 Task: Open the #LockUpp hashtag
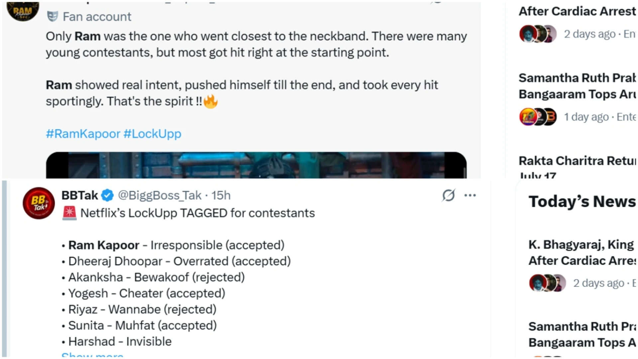(x=153, y=134)
